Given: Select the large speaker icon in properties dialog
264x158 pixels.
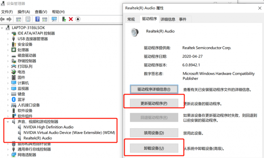Looking at the screenshot, I should coord(135,32).
